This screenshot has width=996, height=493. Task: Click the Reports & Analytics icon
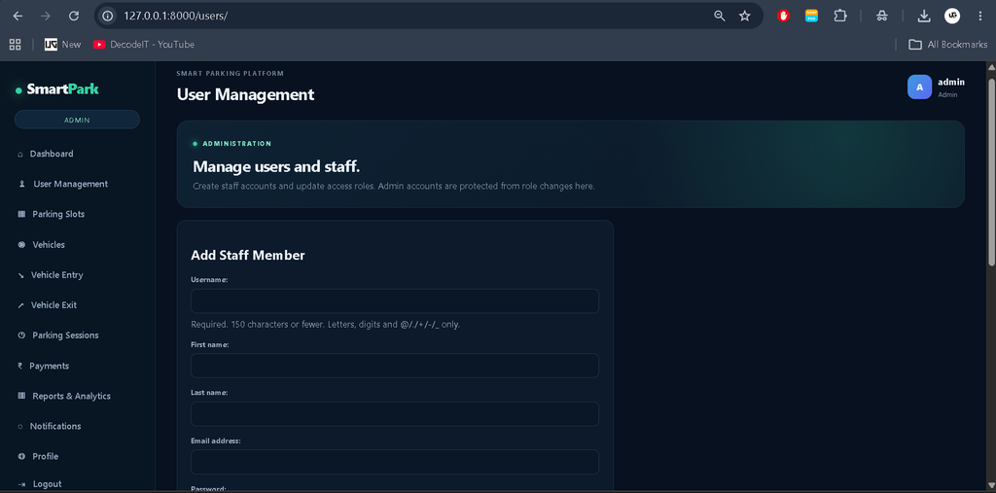(x=21, y=396)
